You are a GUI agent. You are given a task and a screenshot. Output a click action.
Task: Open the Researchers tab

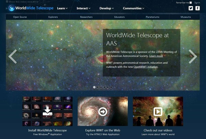[86, 17]
